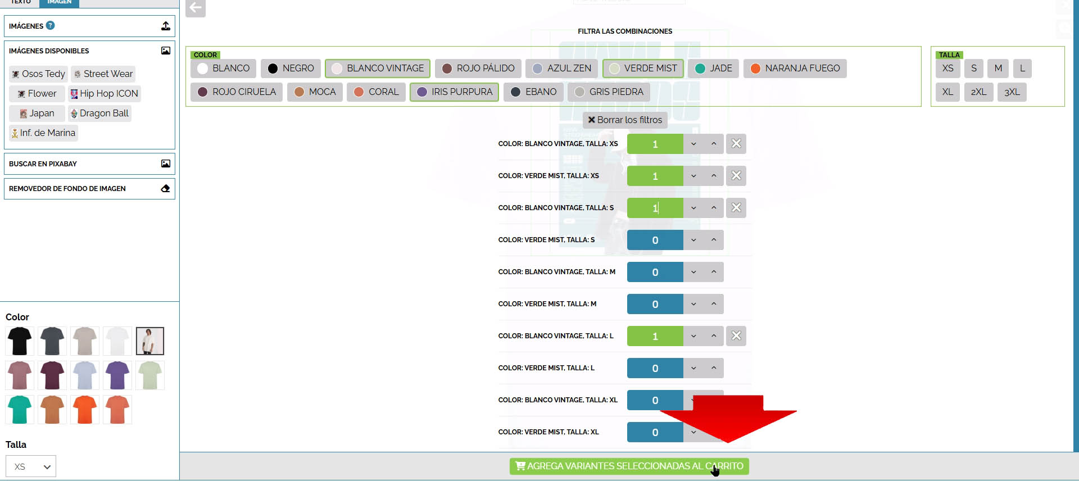Image resolution: width=1079 pixels, height=481 pixels.
Task: Open the Talla size dropdown
Action: (x=31, y=466)
